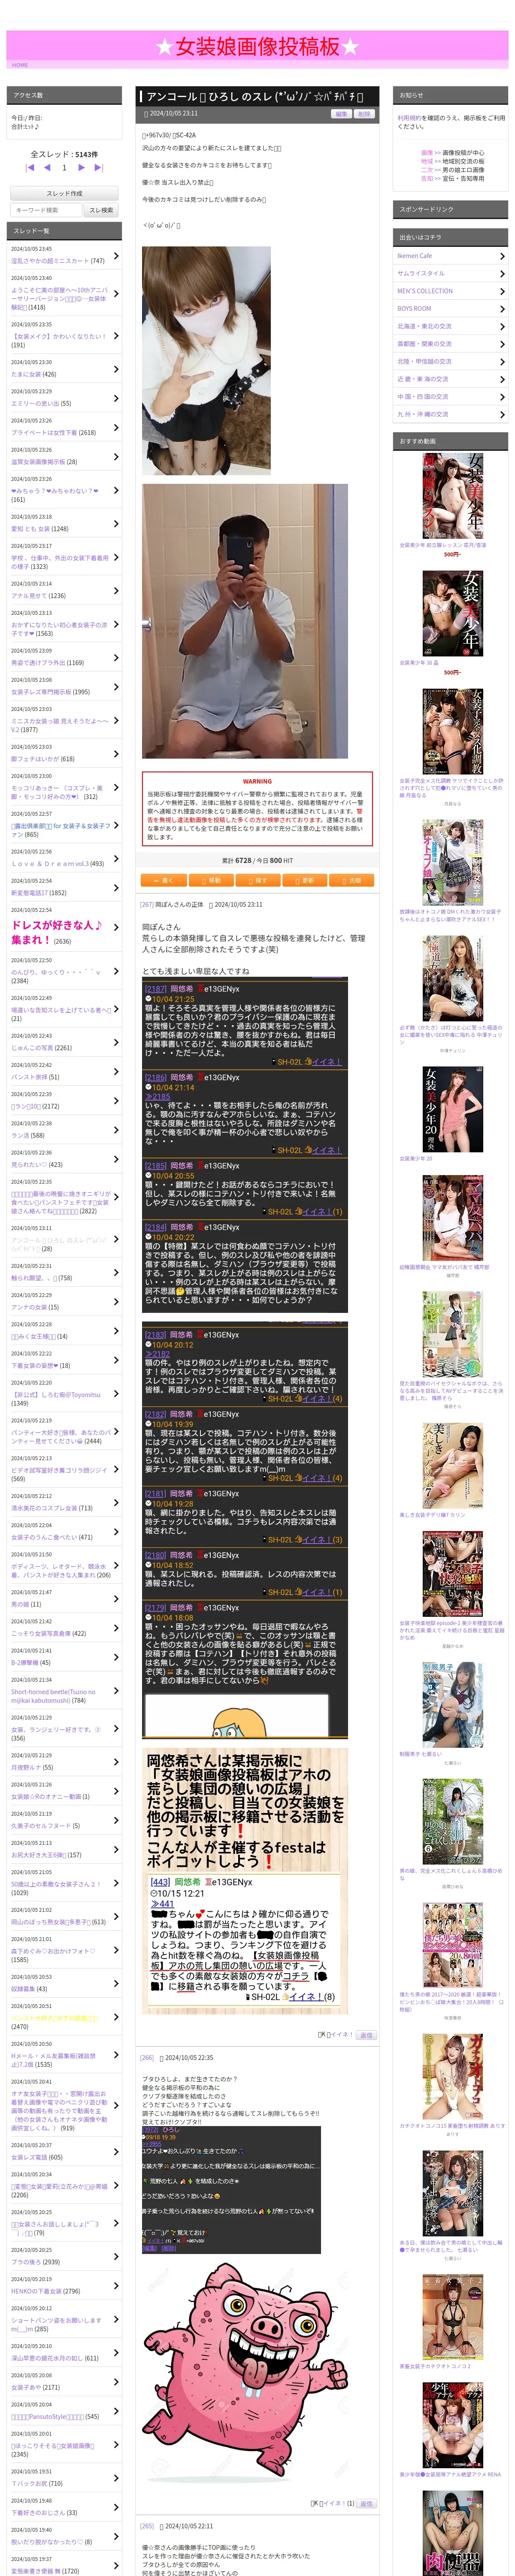Image resolution: width=515 pixels, height=2576 pixels.
Task: Click 書く to write a reply
Action: click(163, 880)
